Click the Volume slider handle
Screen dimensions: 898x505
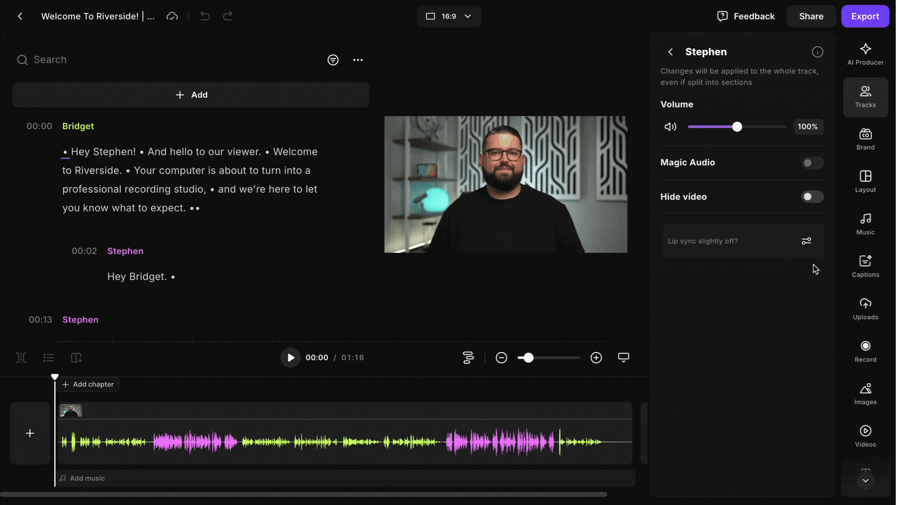(x=737, y=127)
